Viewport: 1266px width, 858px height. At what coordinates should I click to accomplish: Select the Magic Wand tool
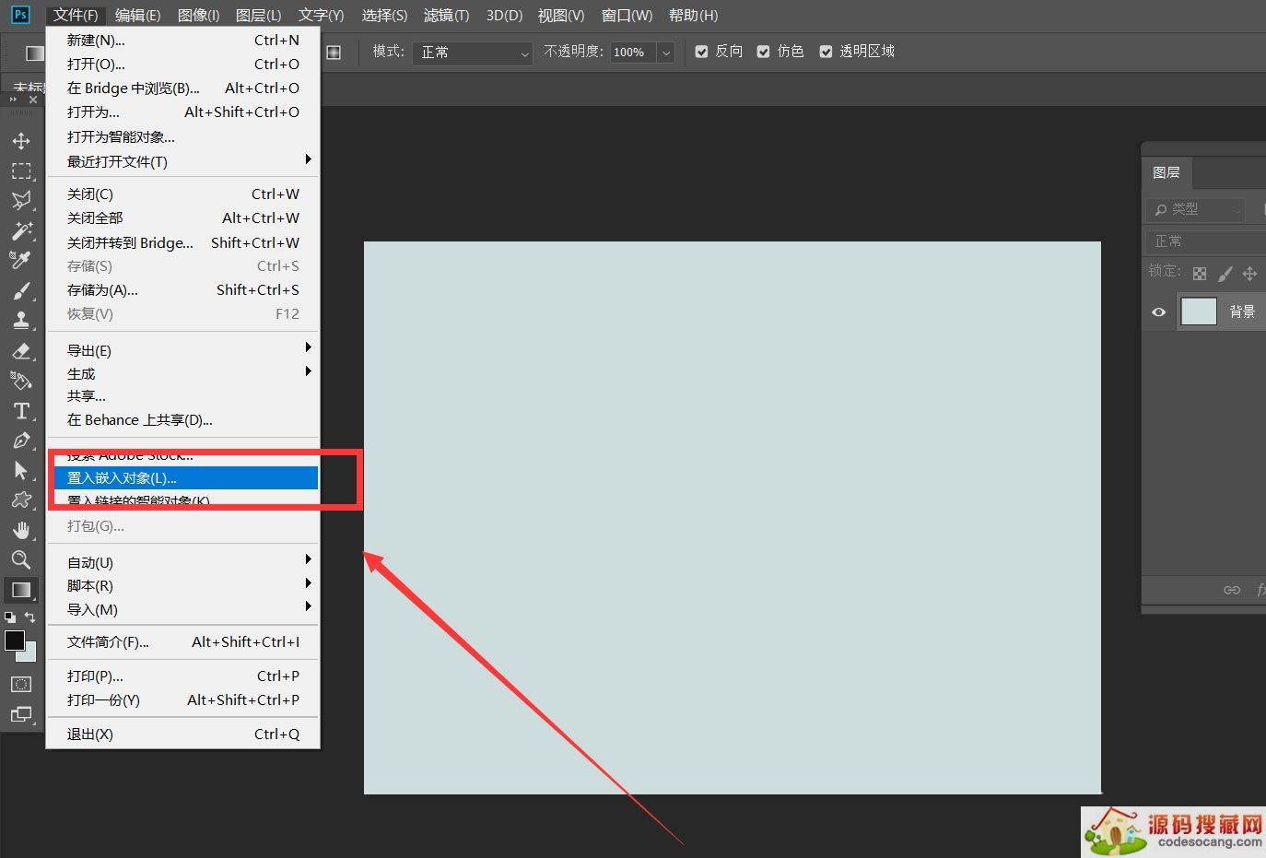click(21, 230)
